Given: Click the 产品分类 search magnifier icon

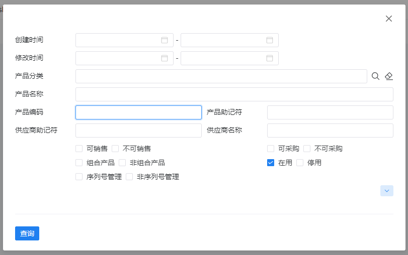Looking at the screenshot, I should (x=375, y=76).
